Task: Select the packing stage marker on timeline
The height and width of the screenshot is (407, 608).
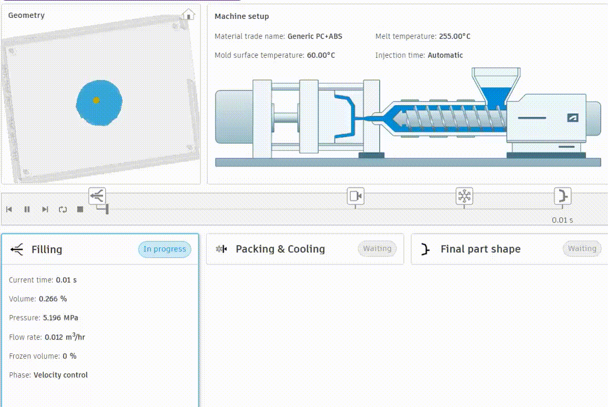Action: tap(356, 196)
